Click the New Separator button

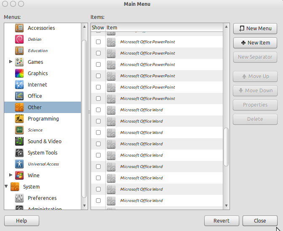(x=255, y=57)
